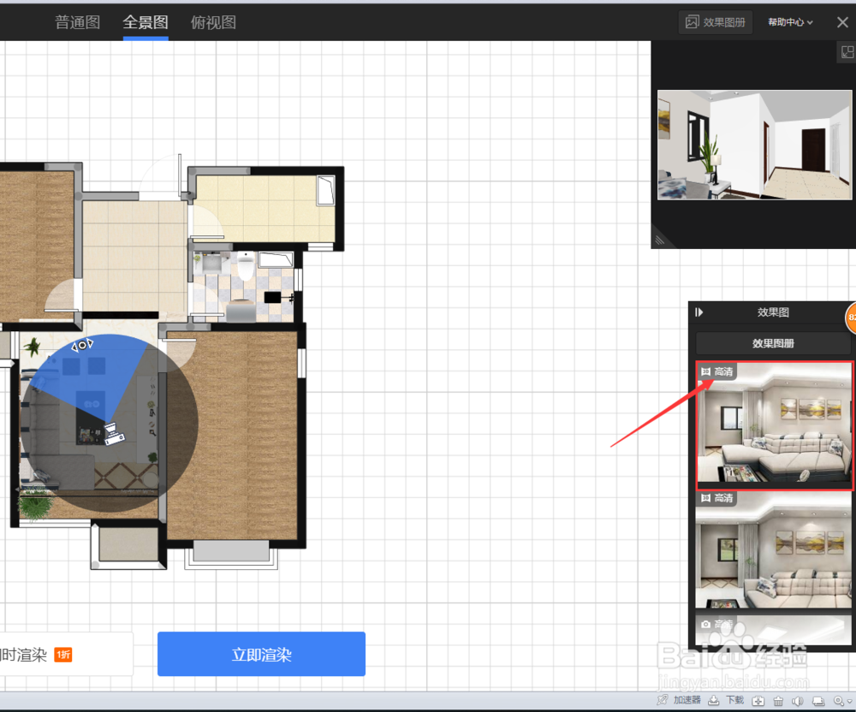Open the second 高清 panorama thumbnail
This screenshot has width=856, height=712.
774,549
